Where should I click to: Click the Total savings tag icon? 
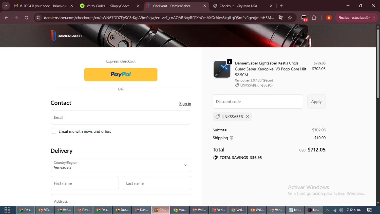[215, 157]
